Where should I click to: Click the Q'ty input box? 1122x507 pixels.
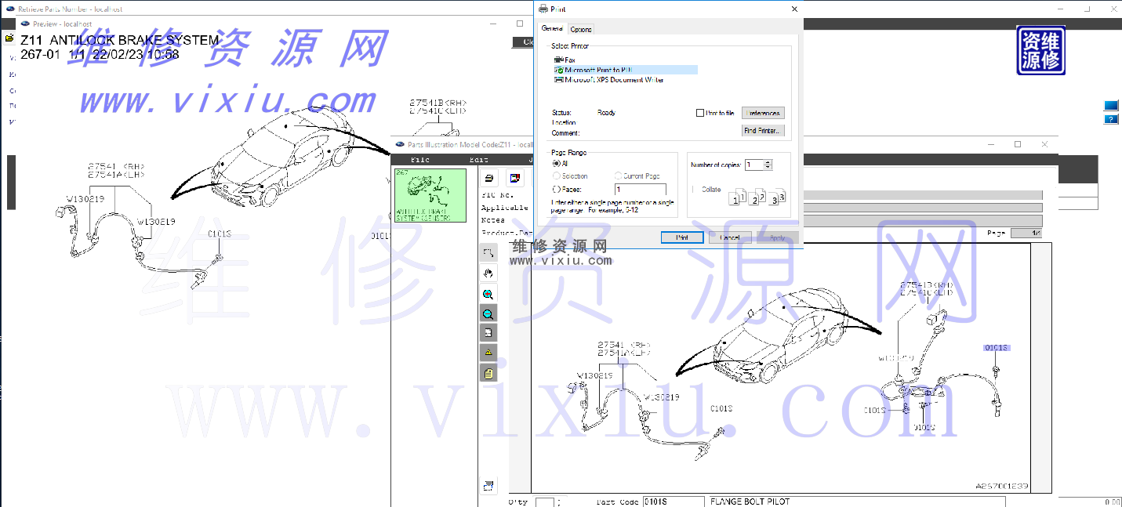[x=544, y=502]
